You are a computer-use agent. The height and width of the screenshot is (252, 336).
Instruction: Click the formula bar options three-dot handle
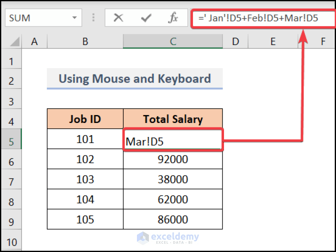tap(93, 17)
